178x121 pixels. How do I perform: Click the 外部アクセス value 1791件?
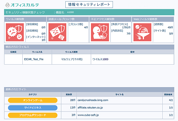[x=126, y=27]
